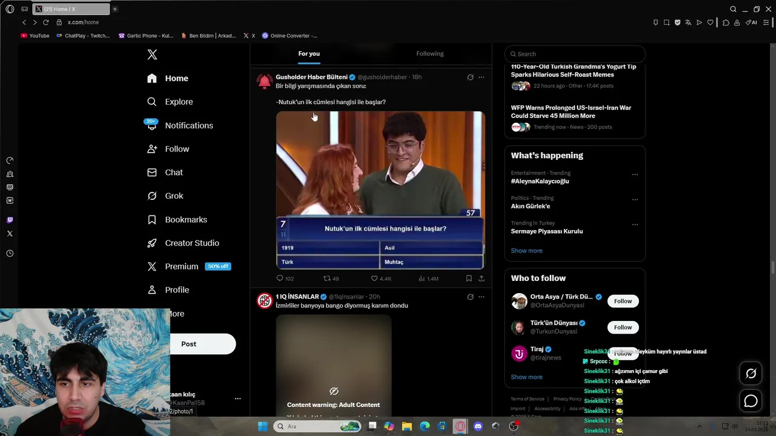Image resolution: width=776 pixels, height=436 pixels.
Task: Follow Orta Asya / Türk Dünyası account
Action: 623,301
